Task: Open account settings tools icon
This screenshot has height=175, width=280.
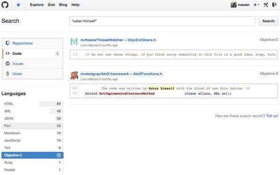Action: [x=266, y=5]
